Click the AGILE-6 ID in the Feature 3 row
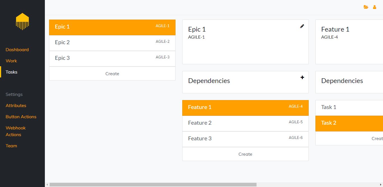Image resolution: width=383 pixels, height=187 pixels. click(296, 138)
